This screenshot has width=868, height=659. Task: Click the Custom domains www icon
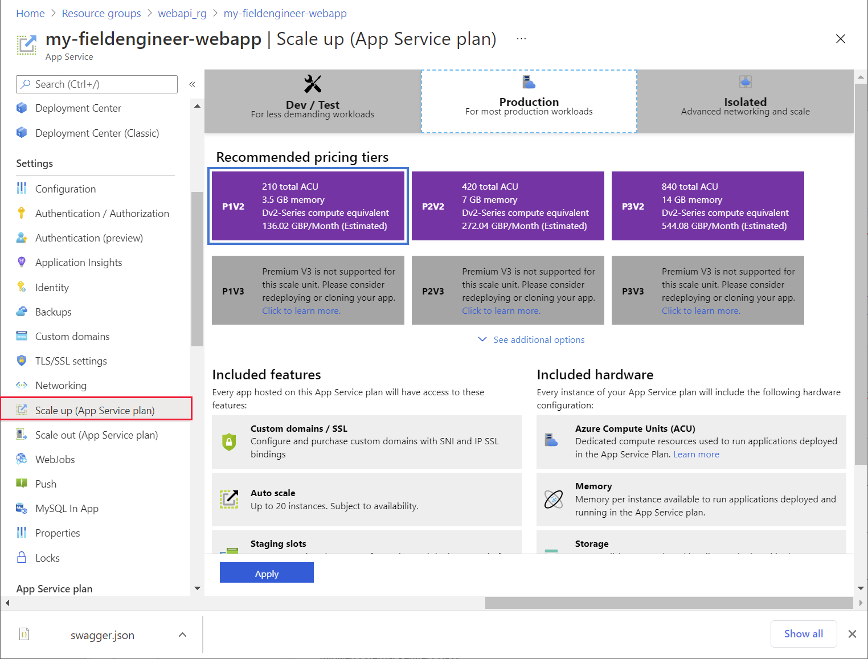click(22, 336)
